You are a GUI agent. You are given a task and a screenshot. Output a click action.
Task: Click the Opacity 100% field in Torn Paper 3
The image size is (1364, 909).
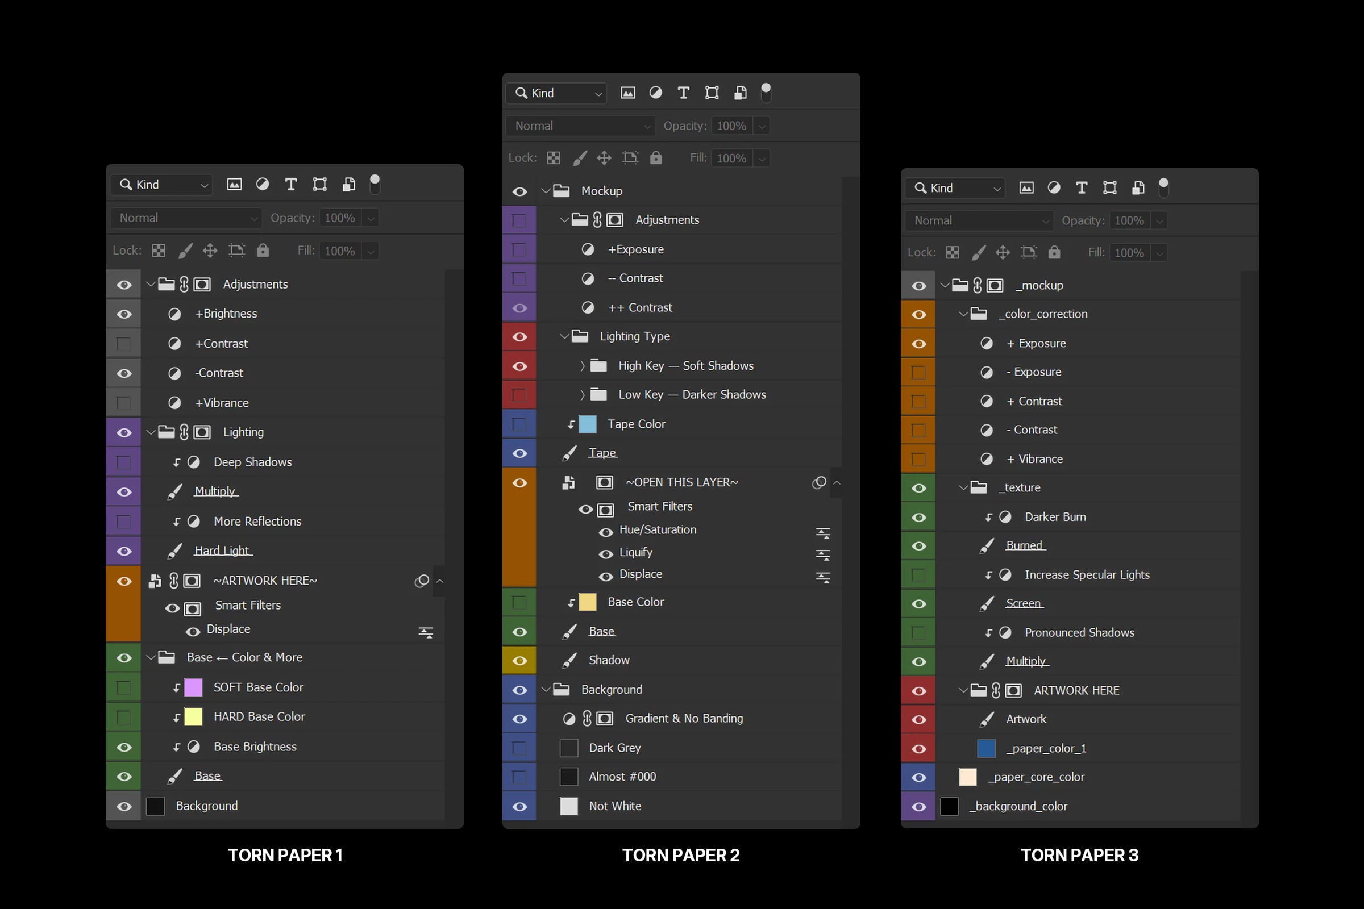tap(1129, 220)
